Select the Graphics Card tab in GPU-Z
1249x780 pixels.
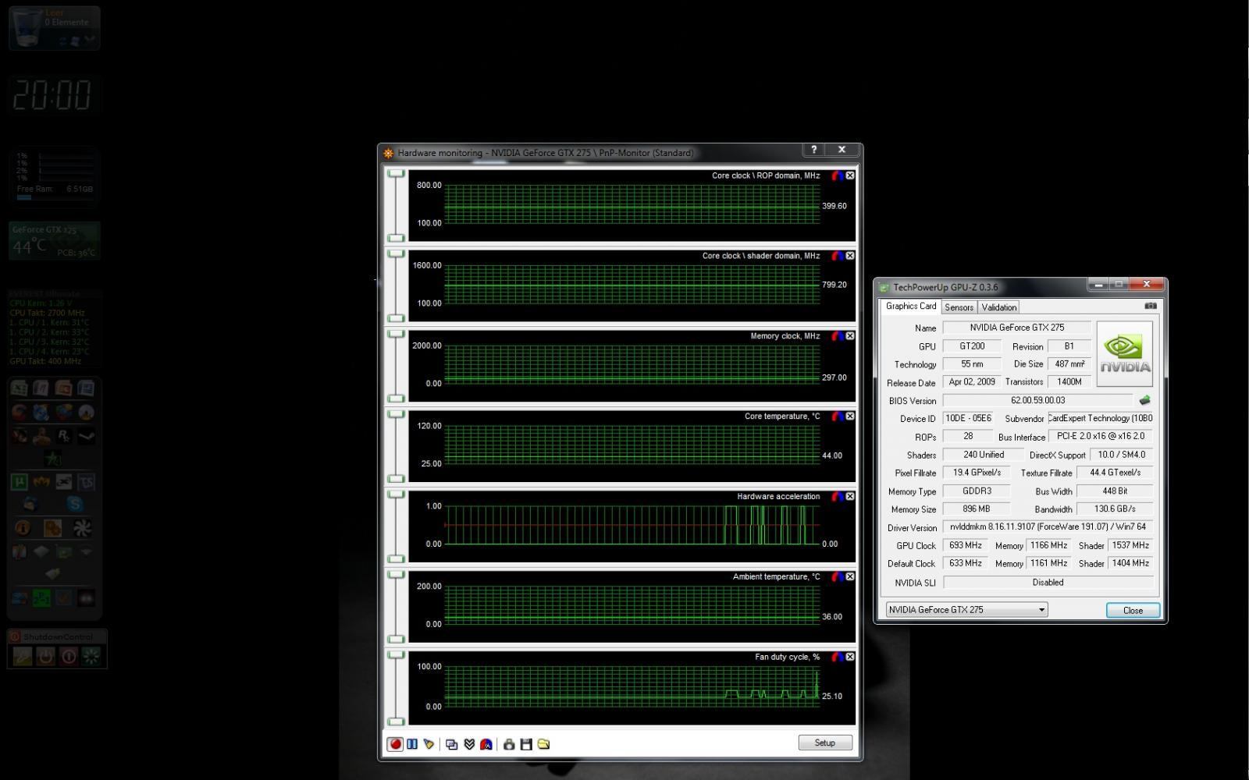(x=911, y=307)
